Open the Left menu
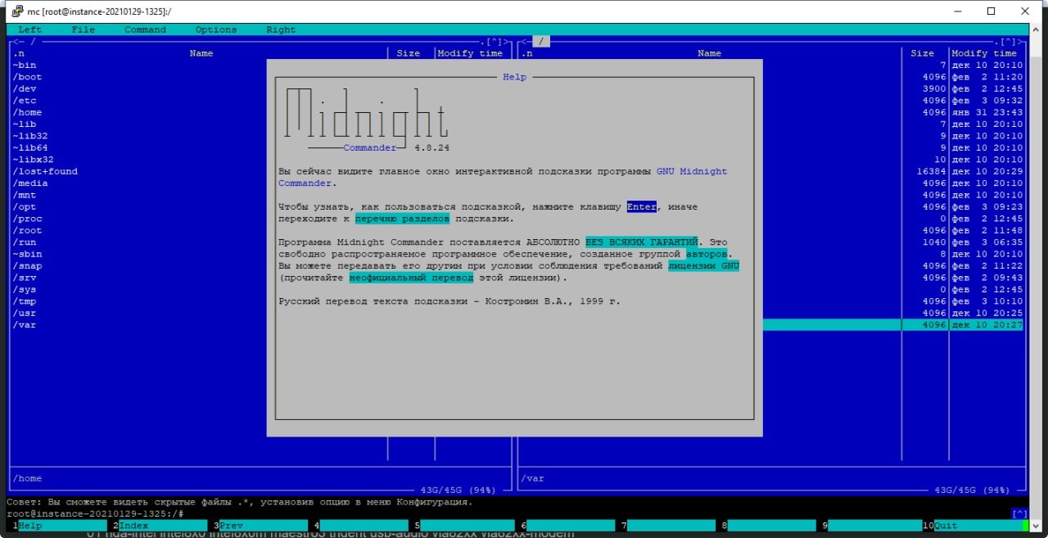Image resolution: width=1048 pixels, height=538 pixels. [29, 29]
